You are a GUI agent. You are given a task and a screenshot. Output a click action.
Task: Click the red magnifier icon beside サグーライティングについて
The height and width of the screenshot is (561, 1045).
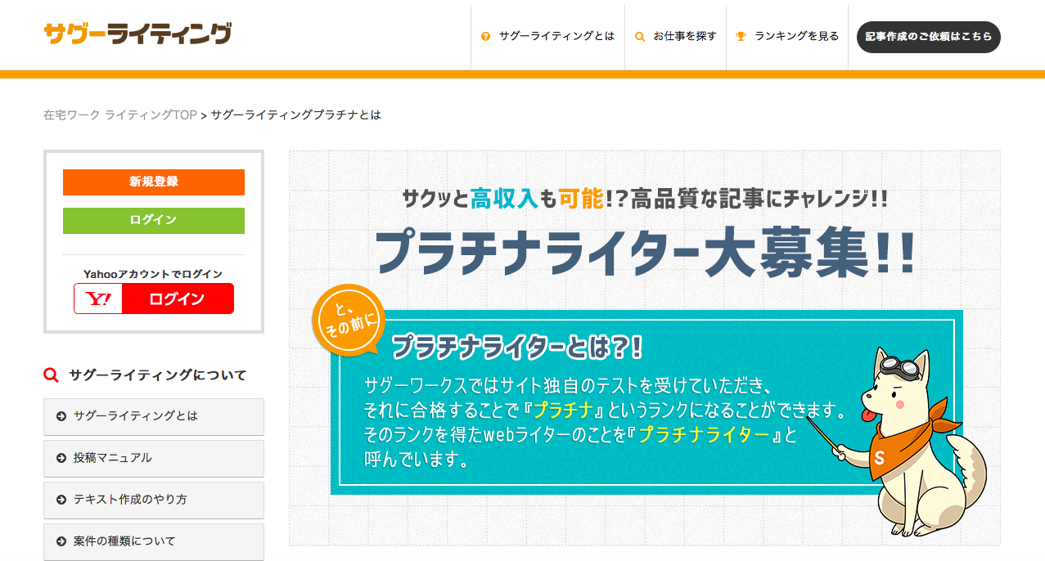tap(51, 375)
